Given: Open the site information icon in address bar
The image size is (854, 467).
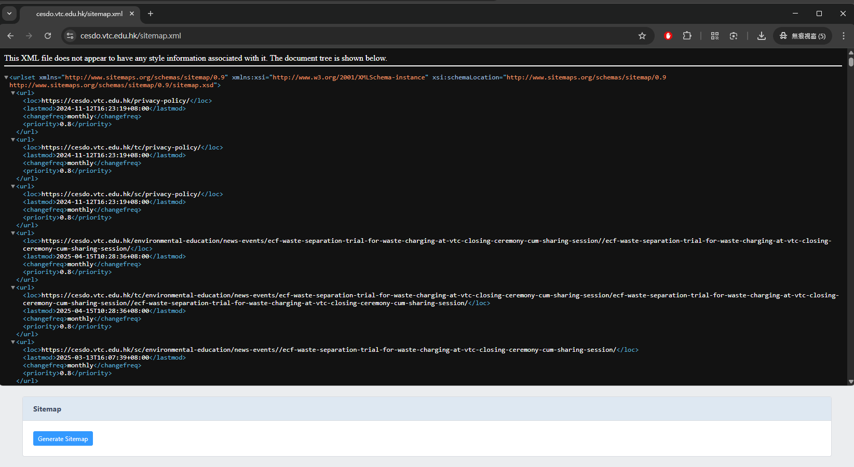Looking at the screenshot, I should pos(70,36).
